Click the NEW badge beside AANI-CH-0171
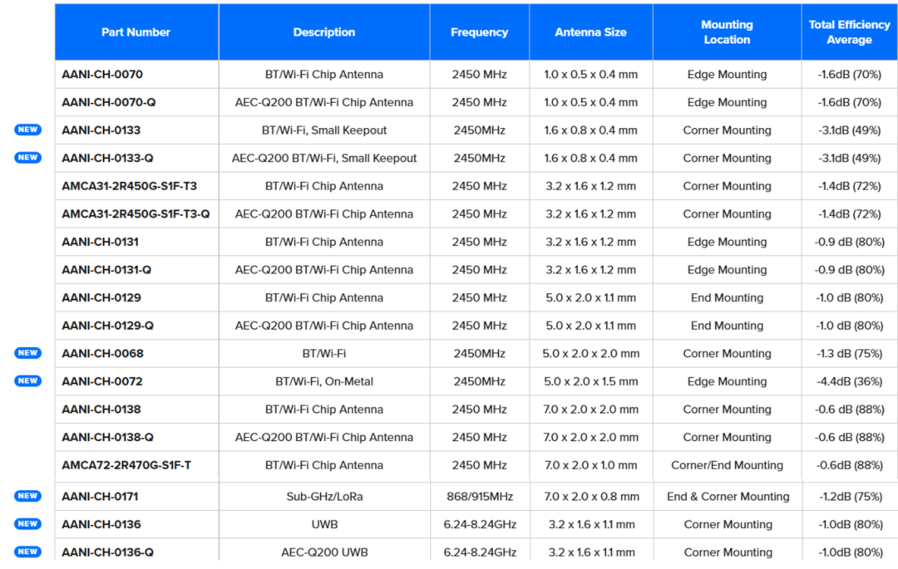Viewport: 898px width, 569px height. tap(27, 497)
